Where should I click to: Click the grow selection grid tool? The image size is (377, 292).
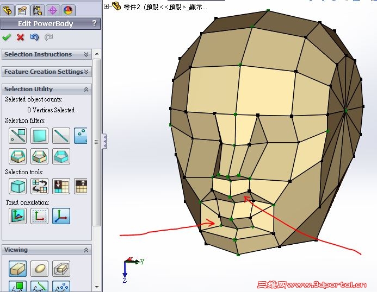click(x=81, y=186)
